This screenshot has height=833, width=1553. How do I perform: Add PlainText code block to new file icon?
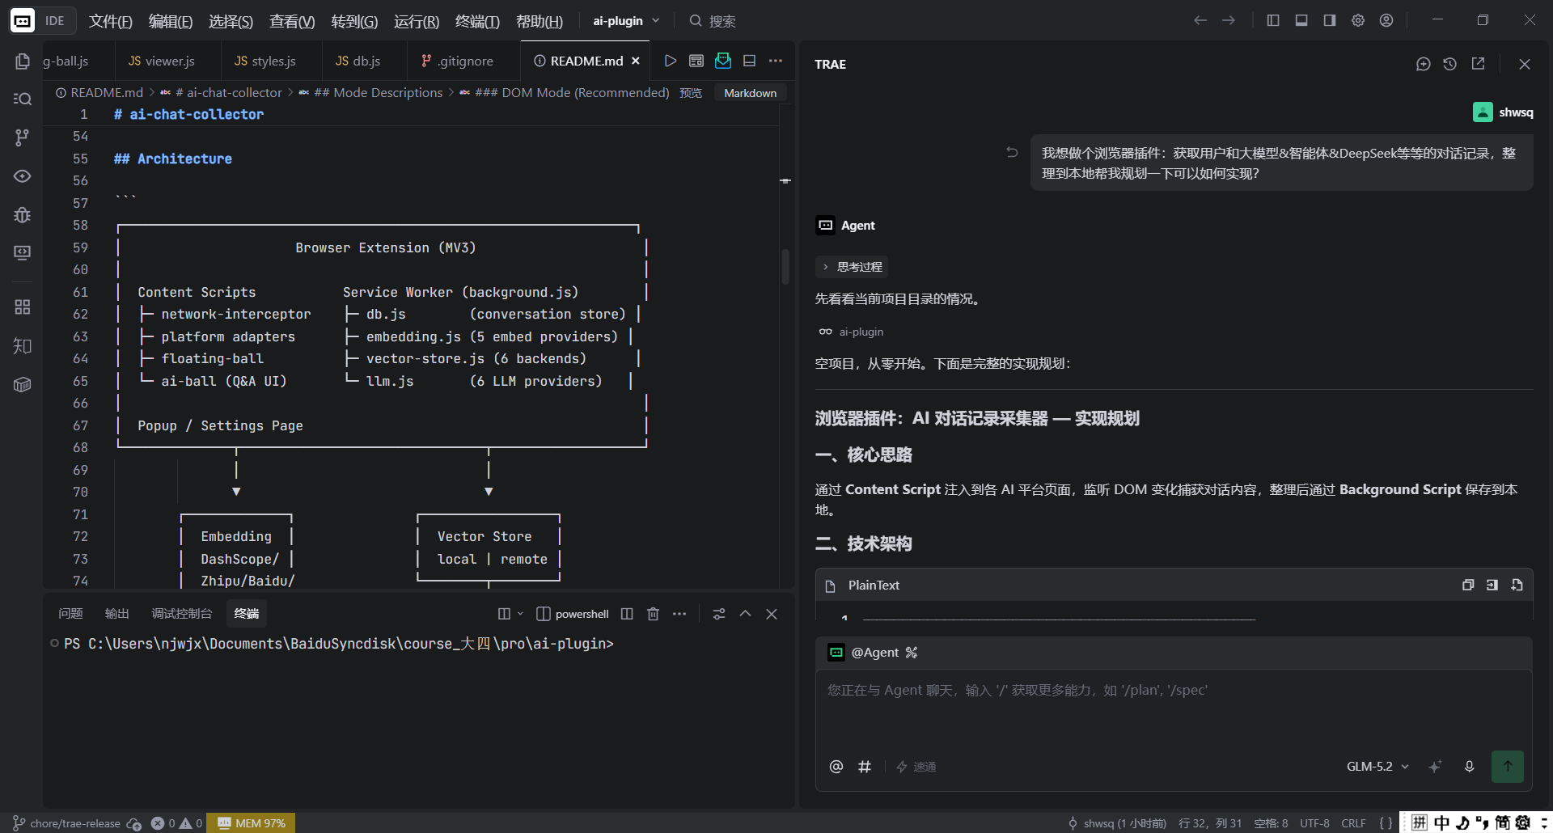click(1517, 585)
